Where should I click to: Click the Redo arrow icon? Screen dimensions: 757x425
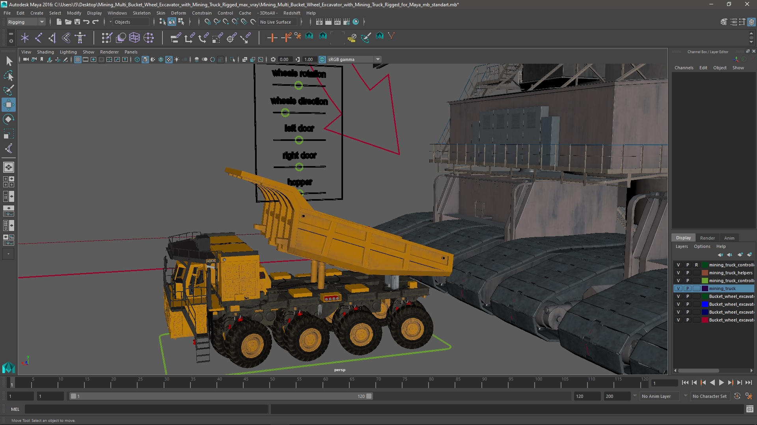pyautogui.click(x=95, y=22)
